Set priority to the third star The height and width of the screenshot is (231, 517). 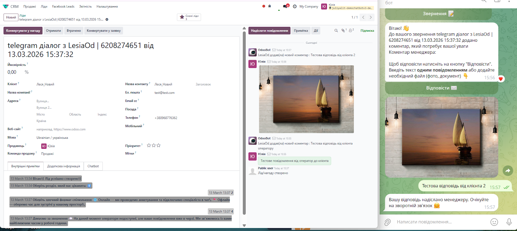point(159,146)
